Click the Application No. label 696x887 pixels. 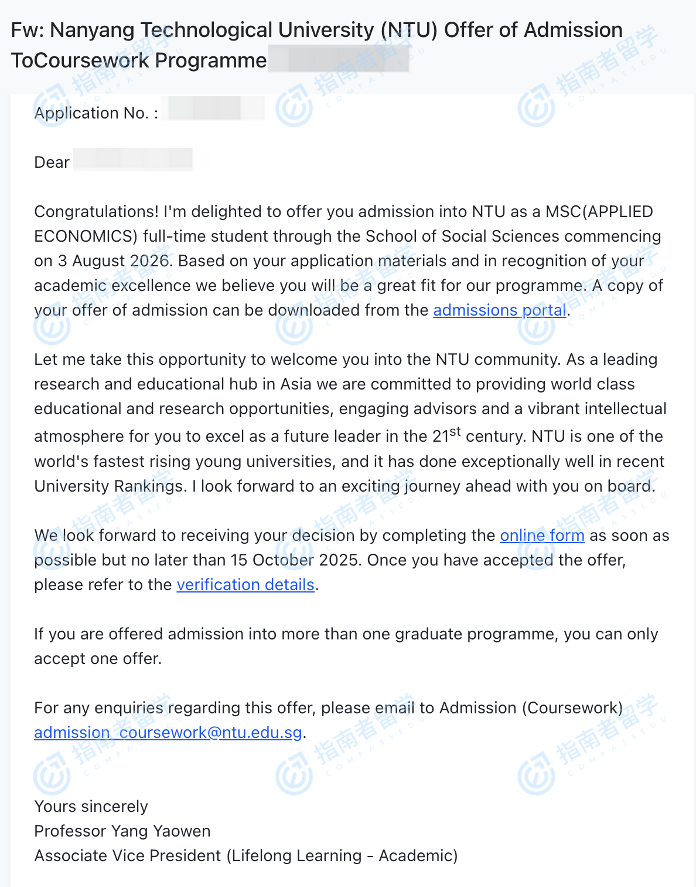tap(96, 113)
